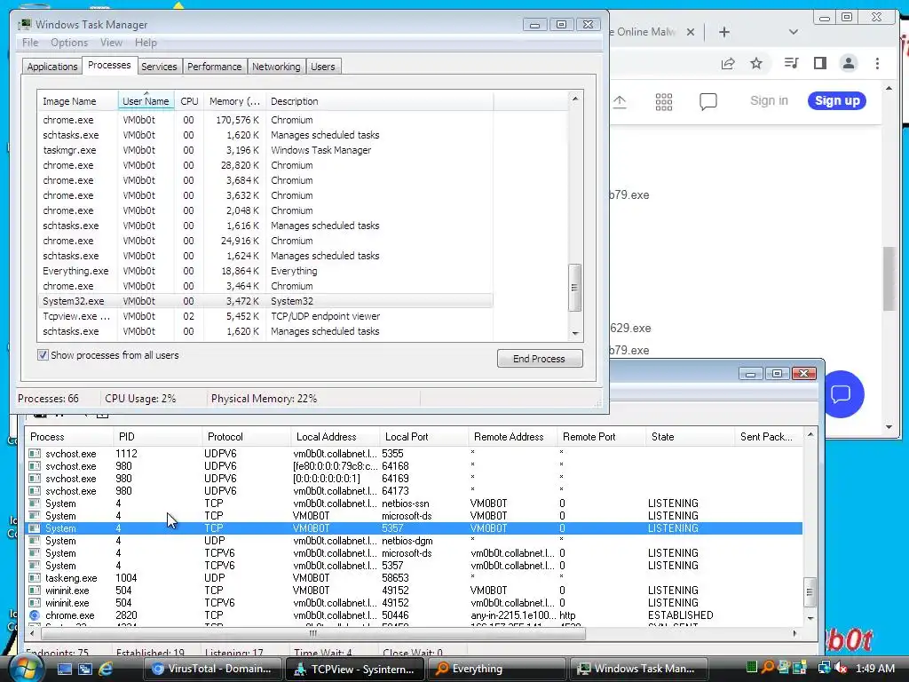Click taskbar clock 1:49 AM
Screen dimensions: 909x682
874,669
